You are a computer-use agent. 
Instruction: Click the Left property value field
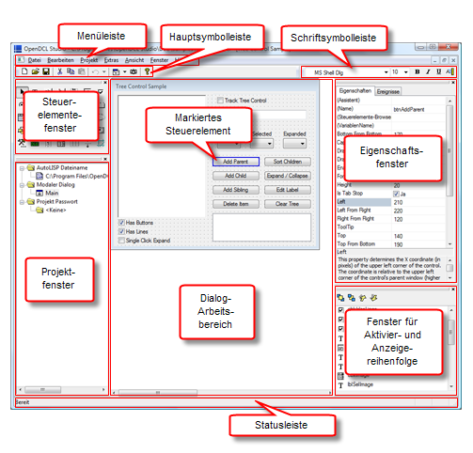[x=418, y=202]
